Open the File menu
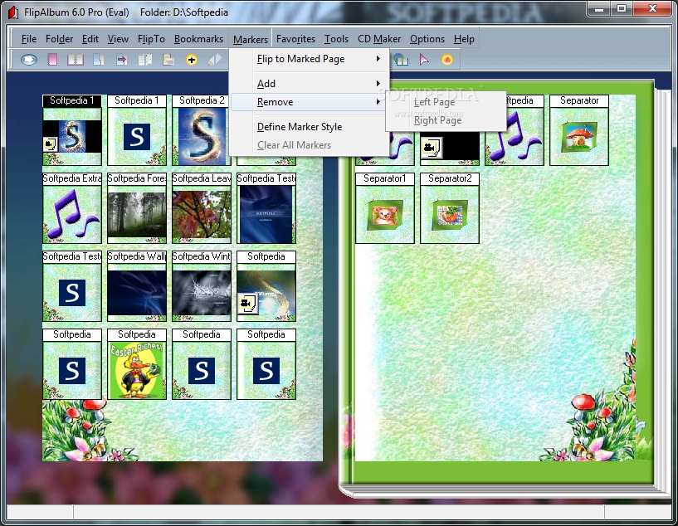678x526 pixels. [29, 39]
